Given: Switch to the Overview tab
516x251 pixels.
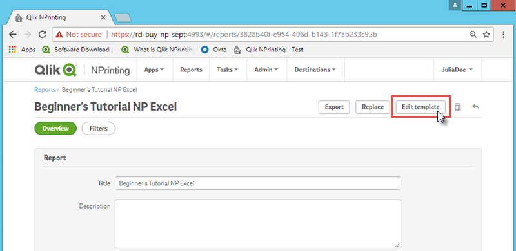Looking at the screenshot, I should click(x=55, y=129).
